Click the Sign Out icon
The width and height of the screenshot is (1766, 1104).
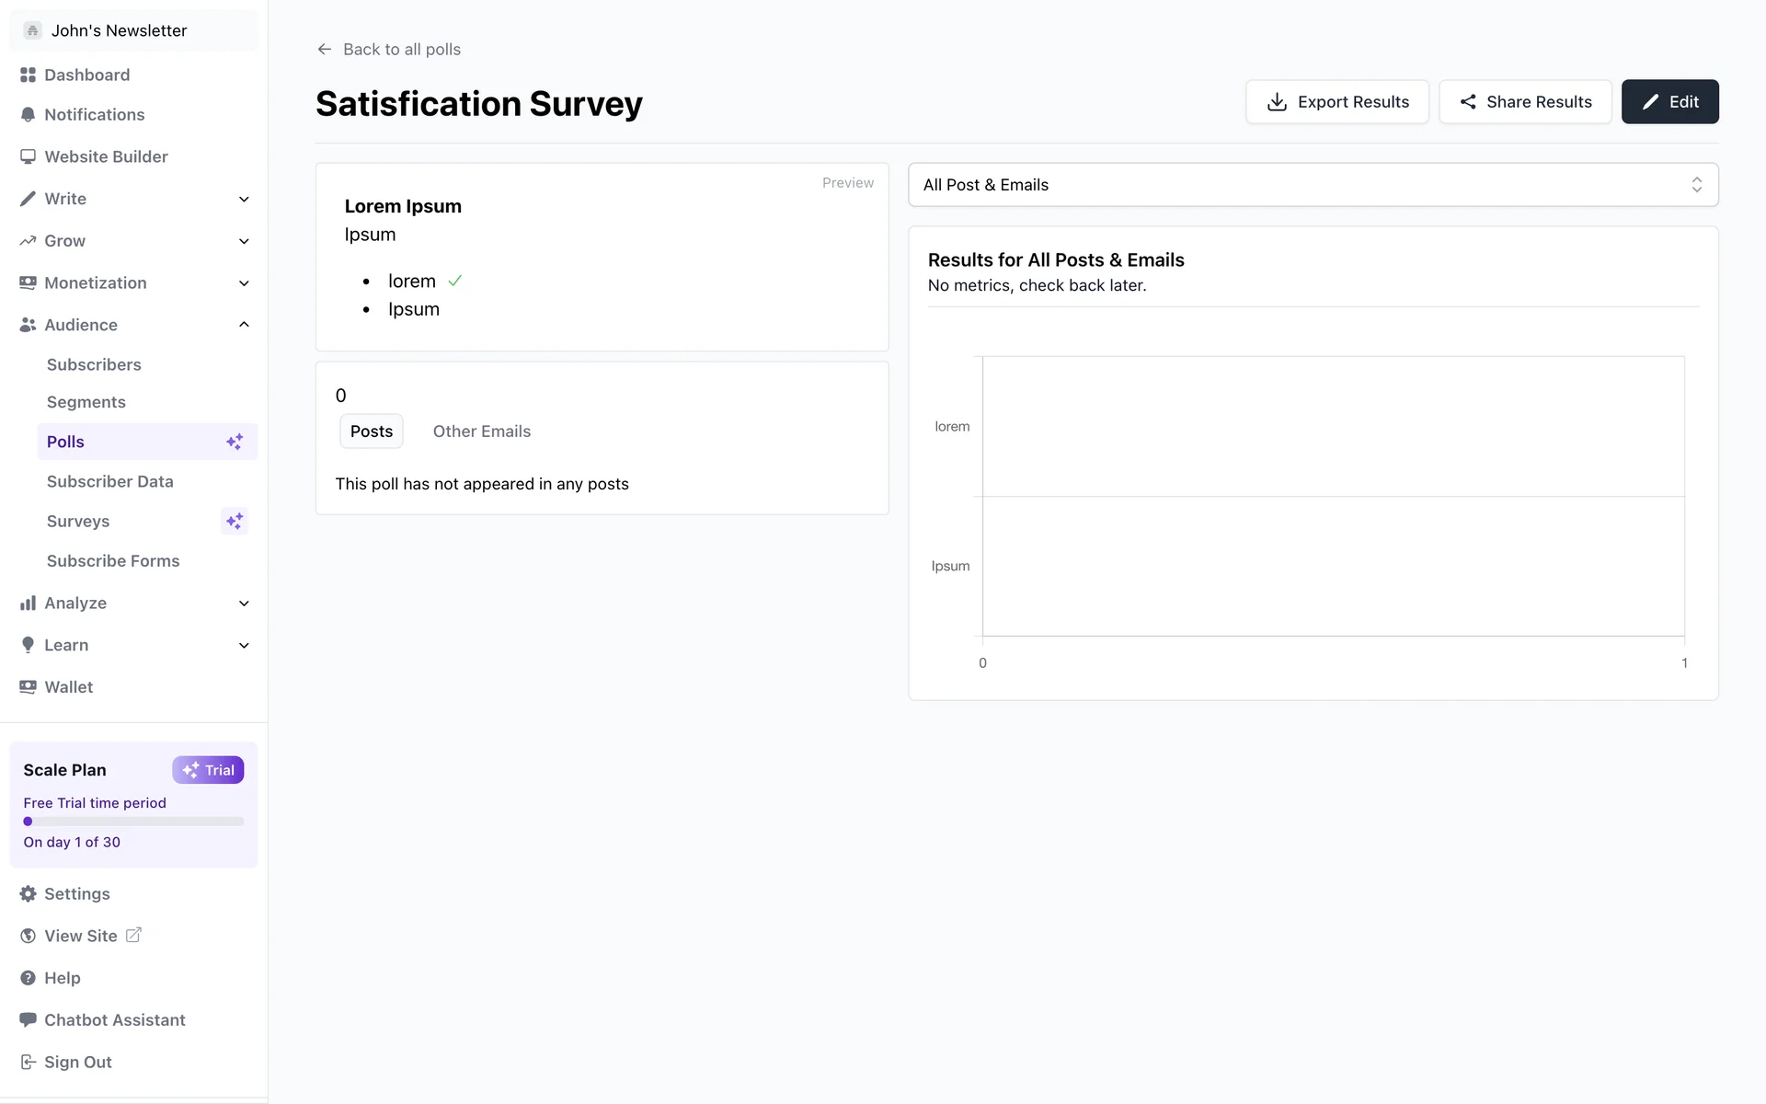(28, 1062)
